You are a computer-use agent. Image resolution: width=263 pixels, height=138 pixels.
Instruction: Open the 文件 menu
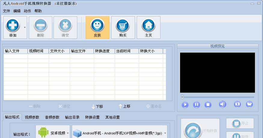tap(6, 11)
